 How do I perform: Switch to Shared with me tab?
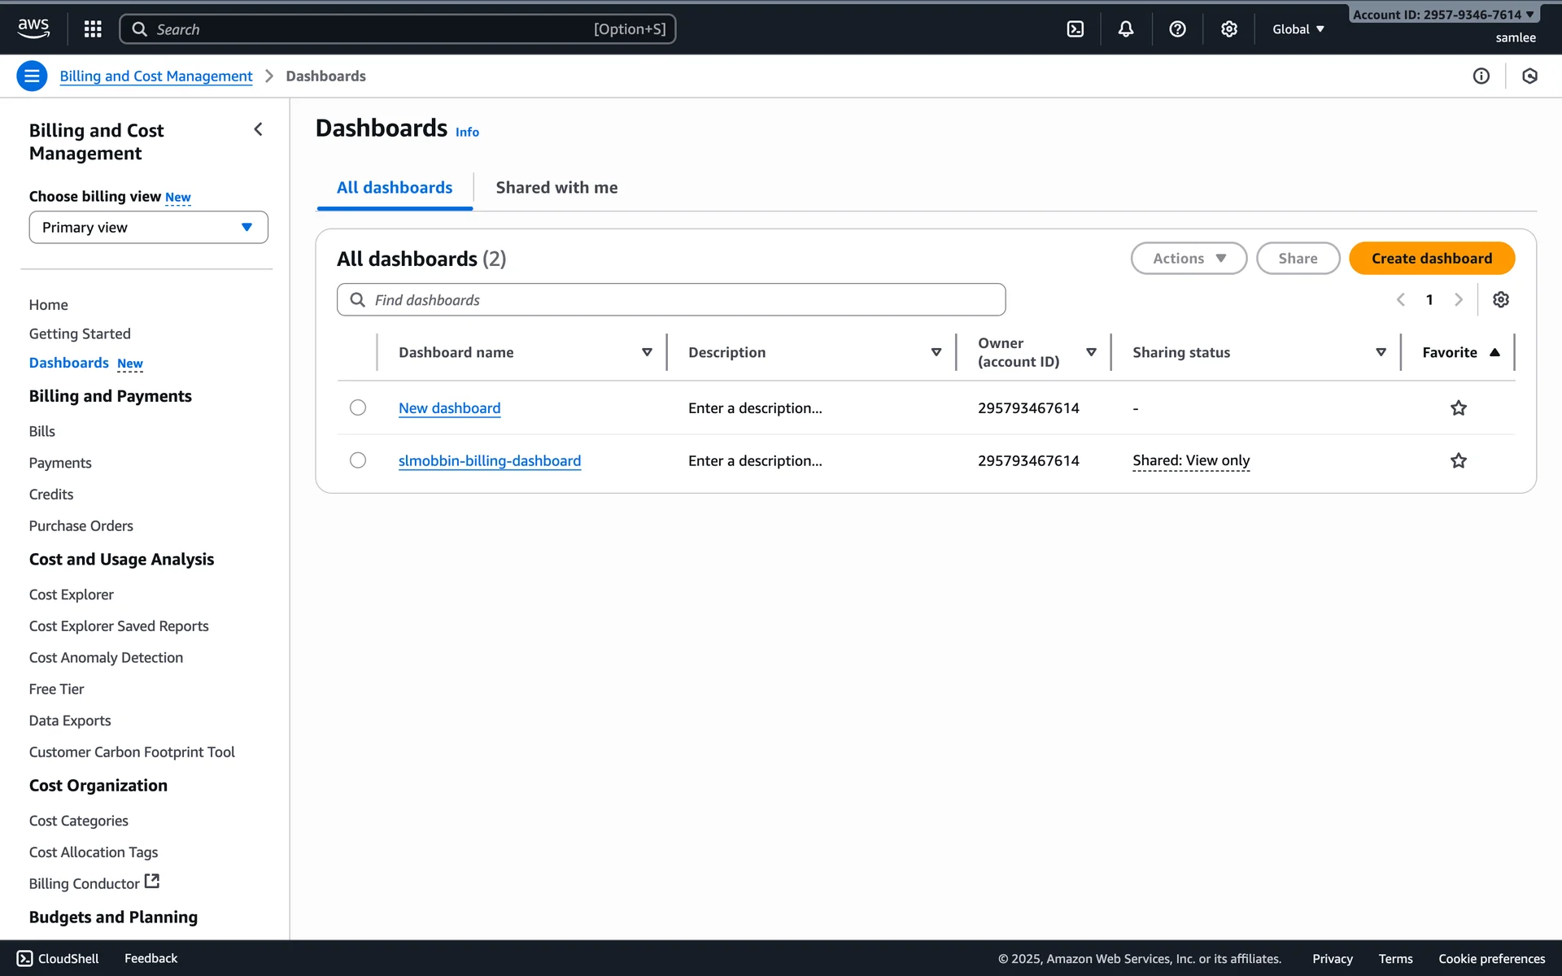point(556,187)
